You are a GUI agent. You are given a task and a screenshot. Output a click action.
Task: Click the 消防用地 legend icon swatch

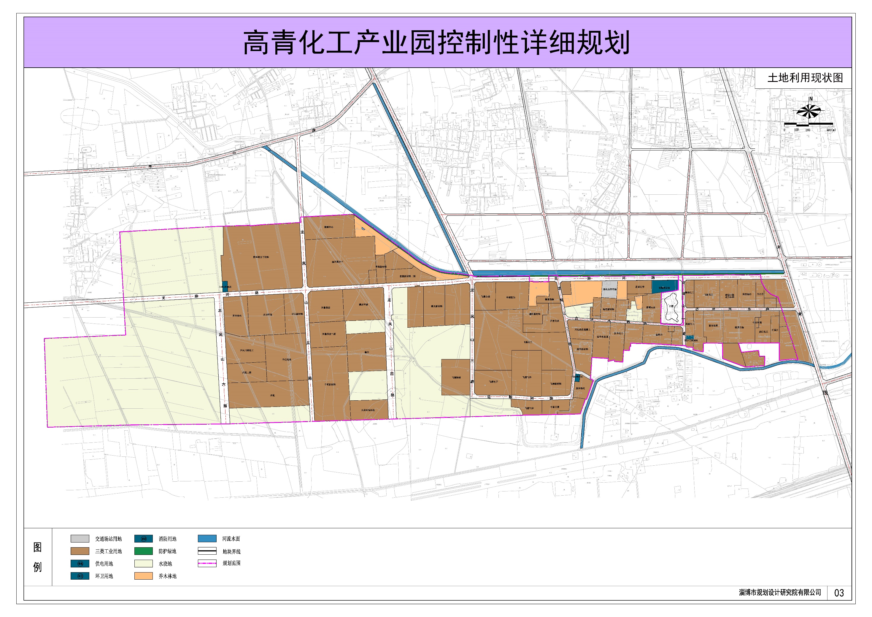click(144, 539)
